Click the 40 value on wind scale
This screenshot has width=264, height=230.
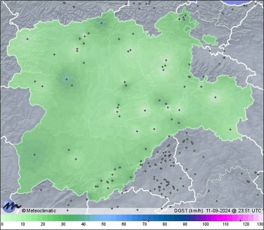click(x=83, y=224)
